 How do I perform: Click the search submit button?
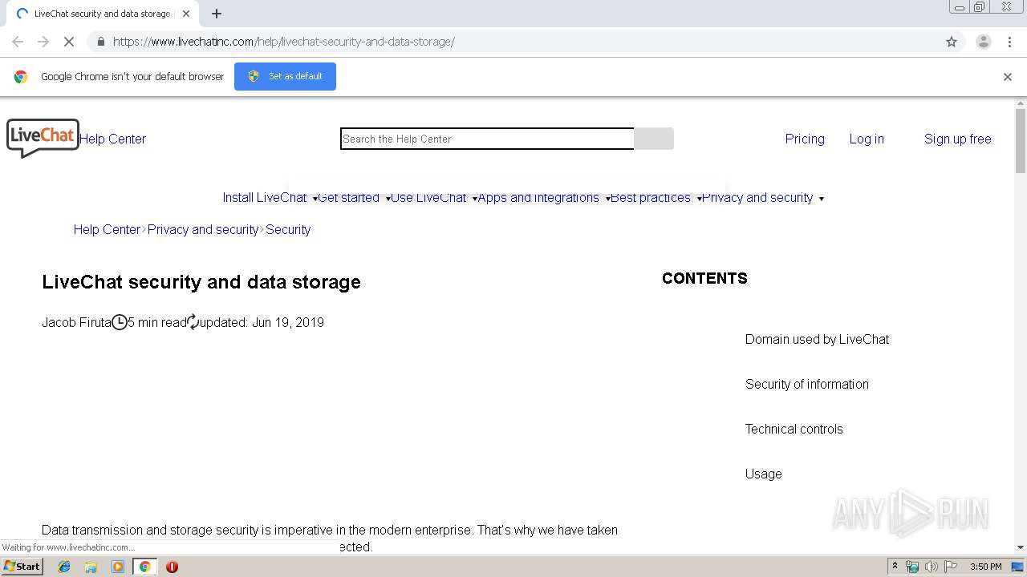(x=654, y=139)
